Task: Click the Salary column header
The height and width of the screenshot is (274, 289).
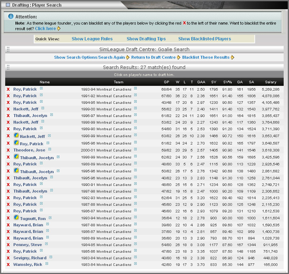Action: (x=271, y=82)
